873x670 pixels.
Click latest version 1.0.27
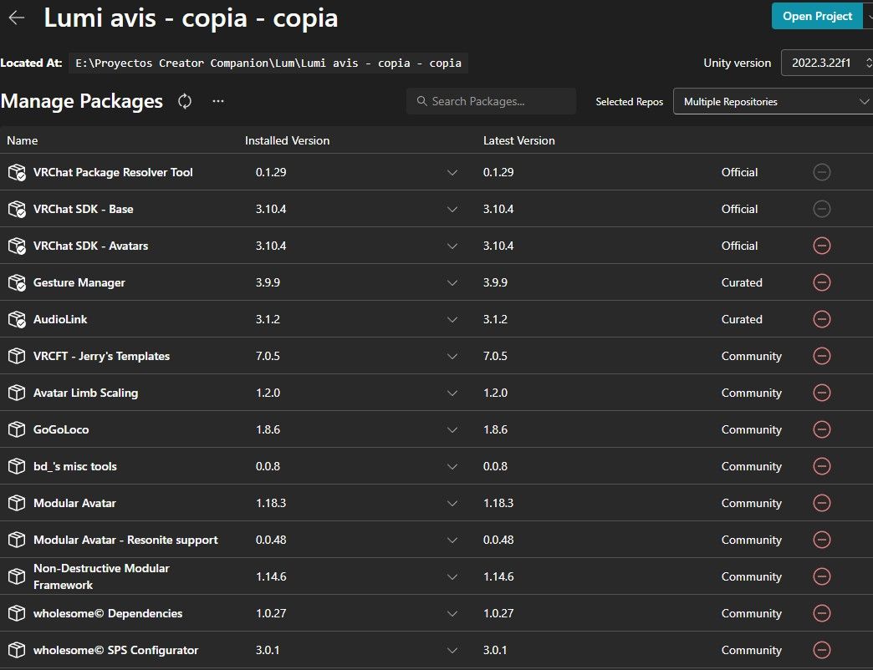(x=498, y=613)
